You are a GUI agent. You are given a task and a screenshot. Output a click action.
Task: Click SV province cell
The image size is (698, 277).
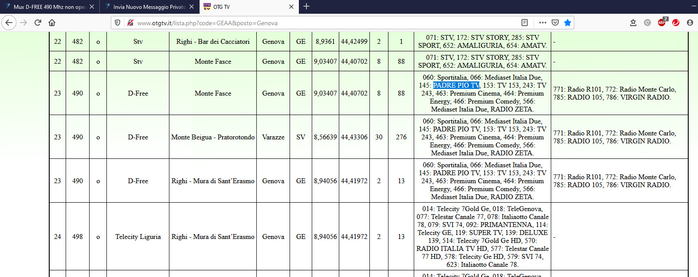[301, 137]
